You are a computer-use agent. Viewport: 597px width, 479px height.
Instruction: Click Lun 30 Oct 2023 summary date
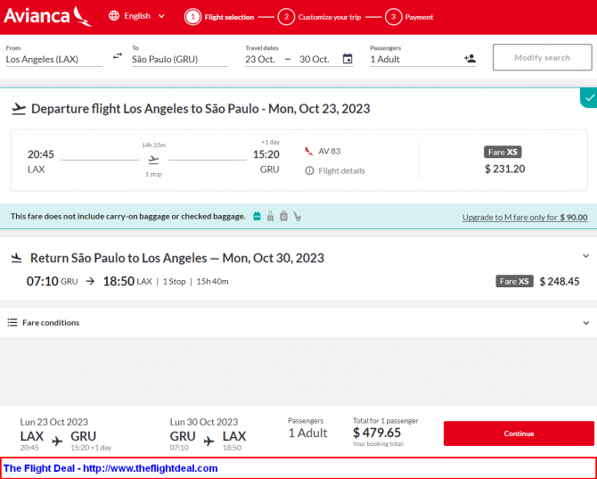(204, 422)
